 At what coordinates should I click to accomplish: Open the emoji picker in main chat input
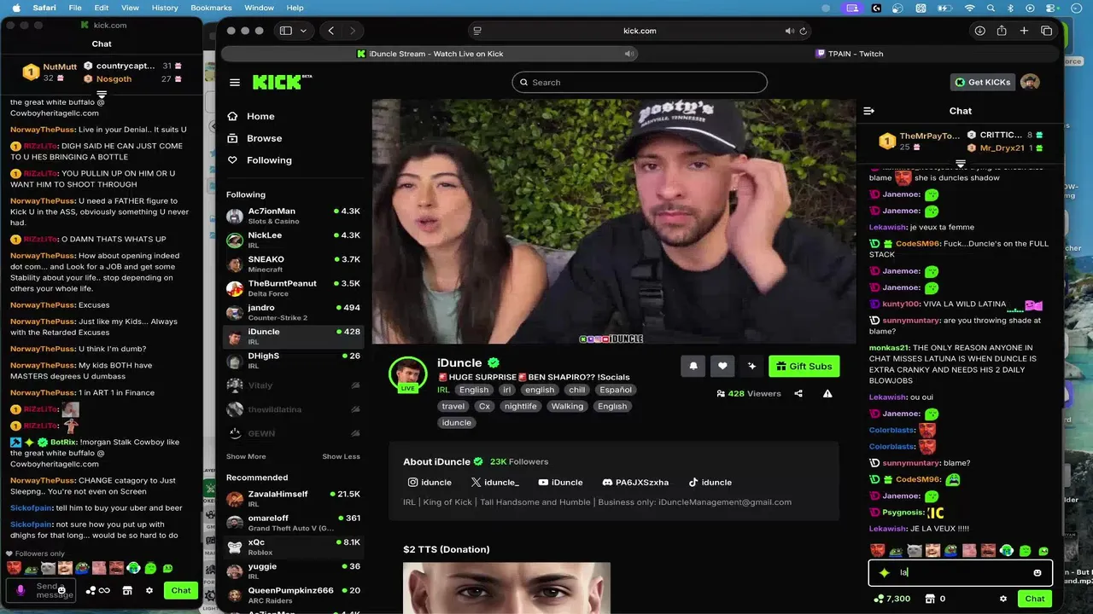point(1037,573)
